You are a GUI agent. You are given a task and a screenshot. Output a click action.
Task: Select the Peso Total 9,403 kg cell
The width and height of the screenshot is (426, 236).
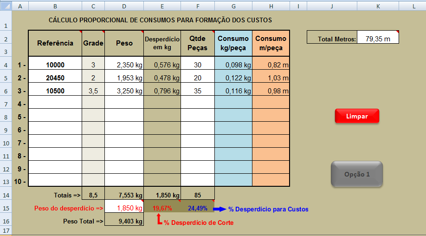[x=124, y=222]
